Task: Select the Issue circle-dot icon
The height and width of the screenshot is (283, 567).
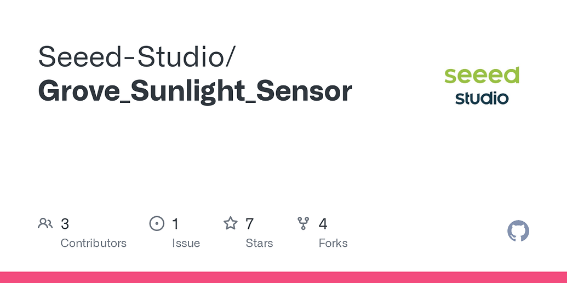Action: [157, 223]
